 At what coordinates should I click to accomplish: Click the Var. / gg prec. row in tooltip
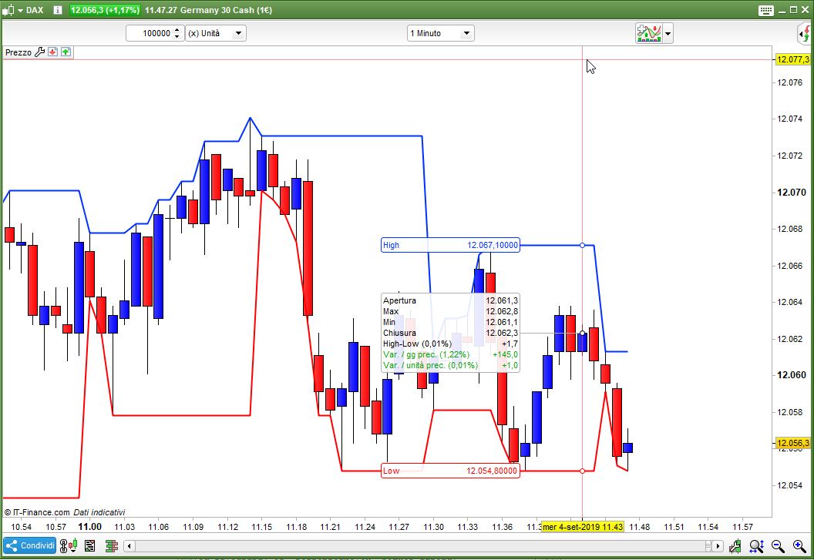(x=450, y=354)
